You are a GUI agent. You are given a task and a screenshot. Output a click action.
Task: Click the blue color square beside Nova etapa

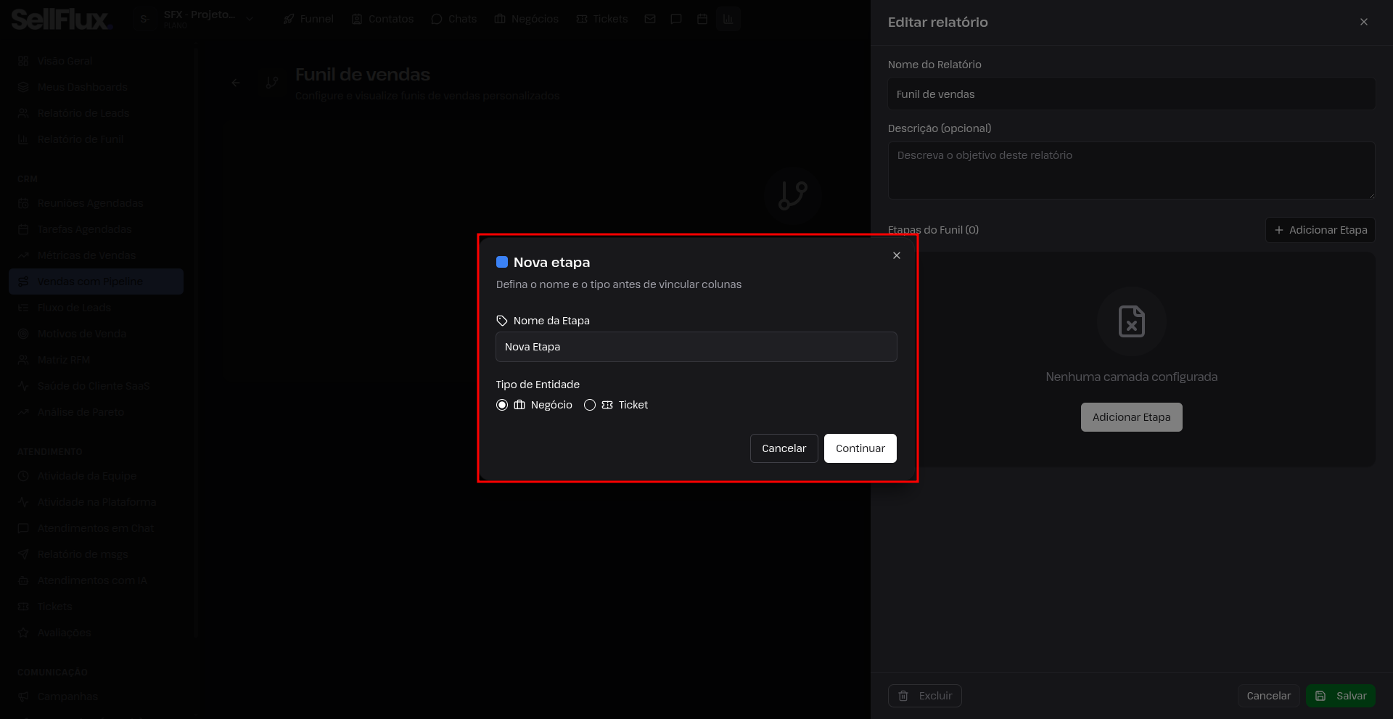[x=502, y=262]
